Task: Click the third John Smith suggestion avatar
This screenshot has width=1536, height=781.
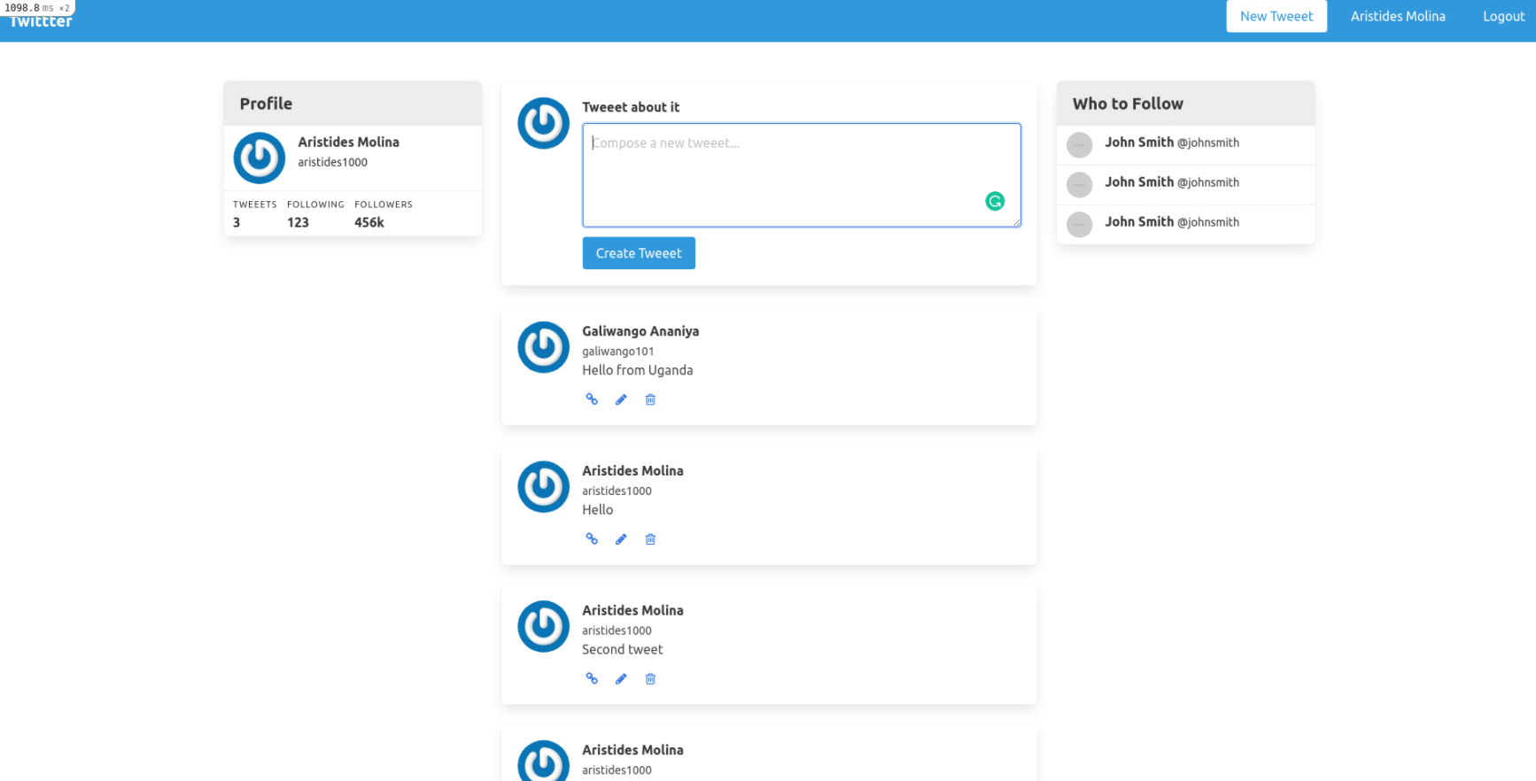Action: pos(1079,224)
